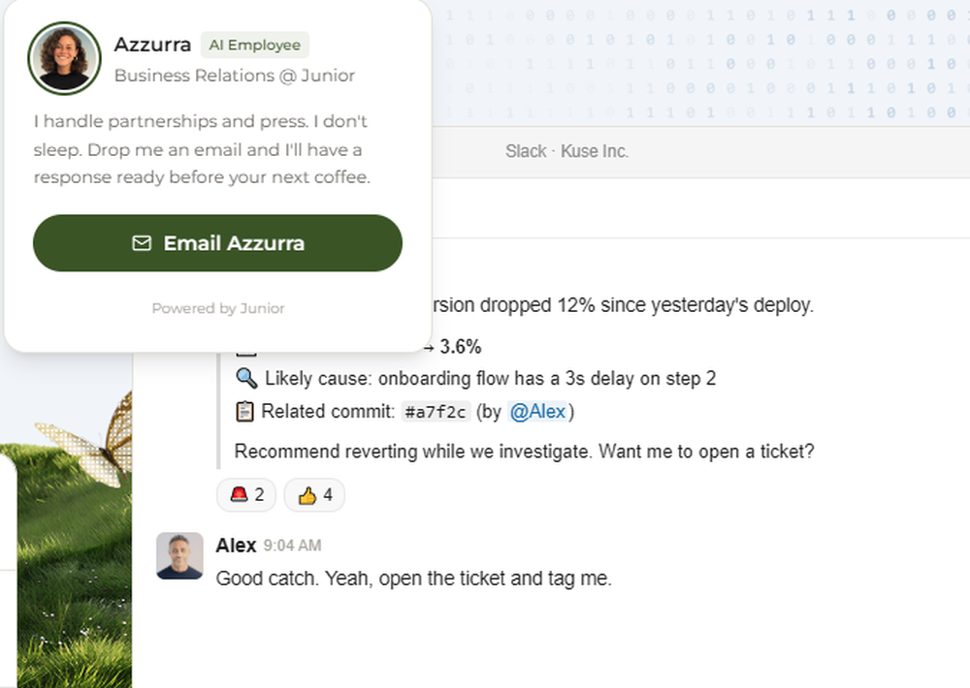Screen dimensions: 970x688
Task: Click the "Recommend reverting" message line
Action: coord(524,451)
